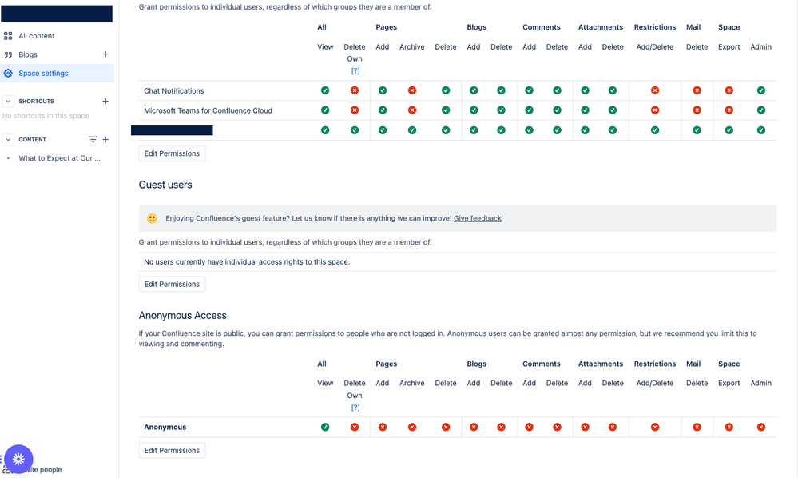Click Chat Notifications Space Admin checkmark
Image resolution: width=798 pixels, height=478 pixels.
[760, 90]
